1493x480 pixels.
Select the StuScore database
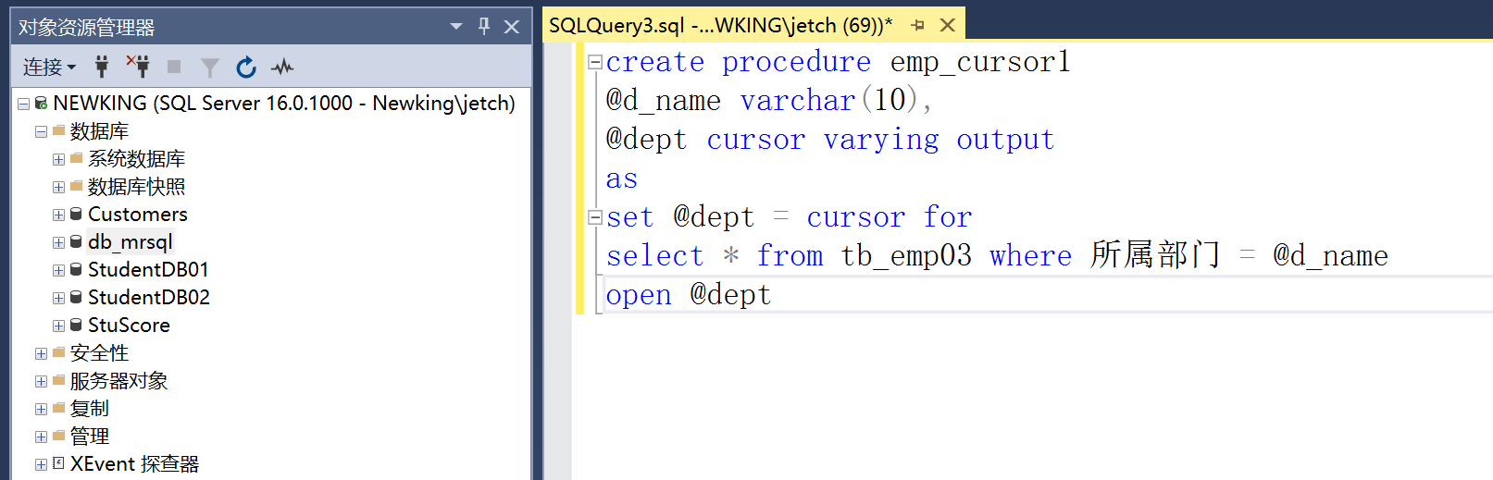(129, 326)
